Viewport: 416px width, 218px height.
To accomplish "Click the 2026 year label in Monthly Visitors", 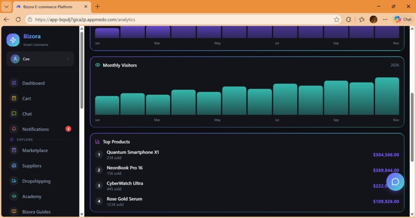I will 394,65.
